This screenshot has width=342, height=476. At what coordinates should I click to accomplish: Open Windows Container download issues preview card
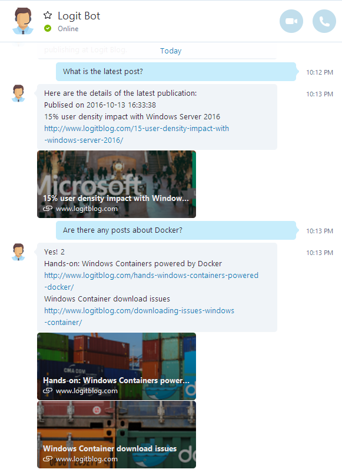pos(117,435)
